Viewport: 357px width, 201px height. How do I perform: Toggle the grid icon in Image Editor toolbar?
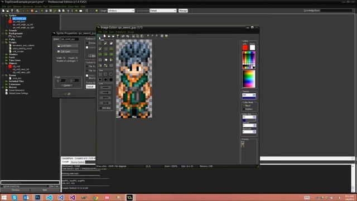pos(162,36)
